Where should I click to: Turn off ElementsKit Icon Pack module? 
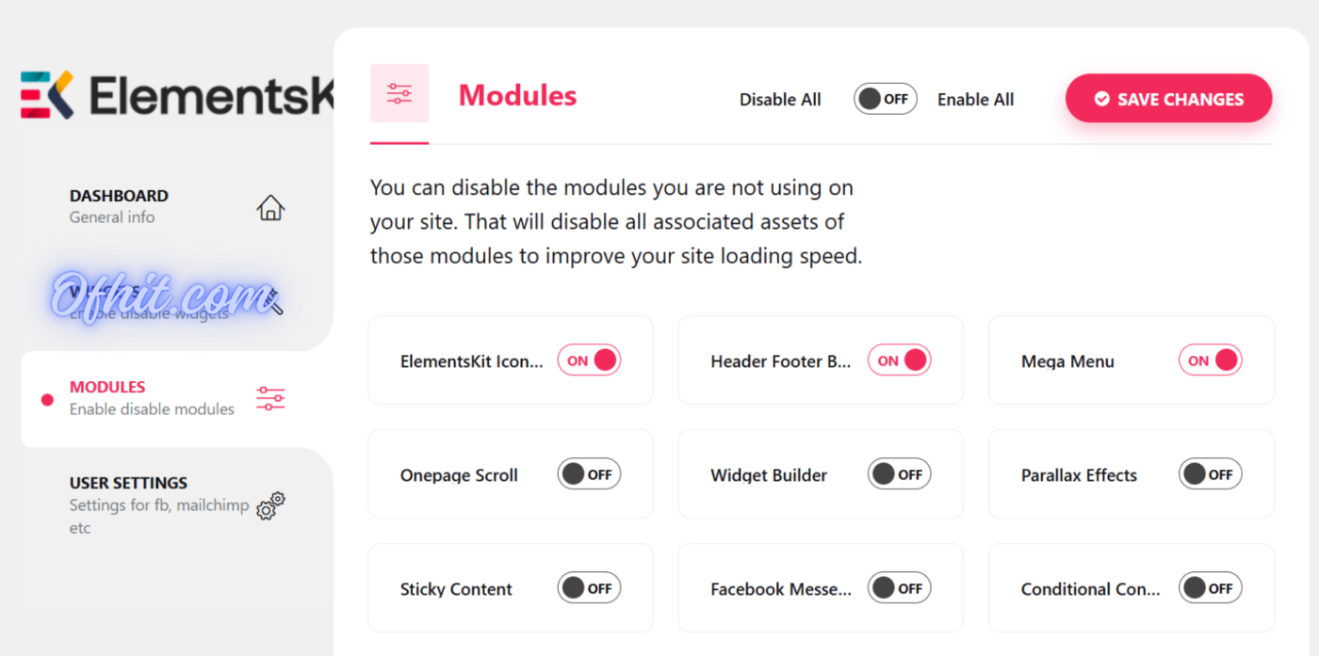[x=589, y=360]
